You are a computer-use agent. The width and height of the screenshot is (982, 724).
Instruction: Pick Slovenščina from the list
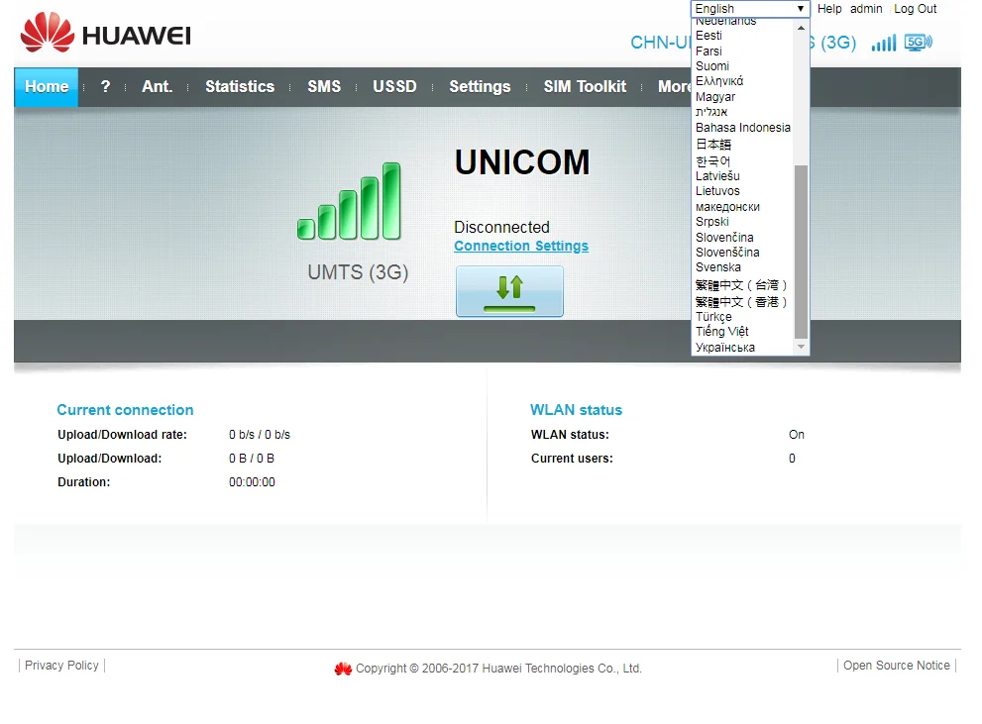pos(742,253)
